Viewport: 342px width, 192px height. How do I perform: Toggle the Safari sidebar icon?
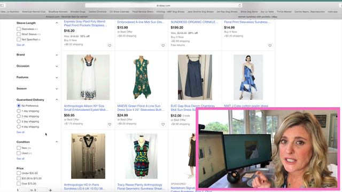(x=2, y=5)
